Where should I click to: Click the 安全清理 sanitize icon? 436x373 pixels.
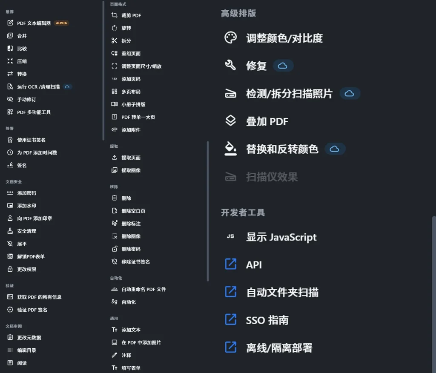point(10,231)
